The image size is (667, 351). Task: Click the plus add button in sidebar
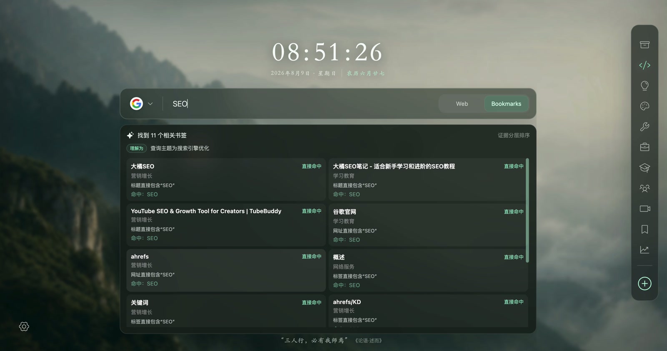(x=644, y=283)
